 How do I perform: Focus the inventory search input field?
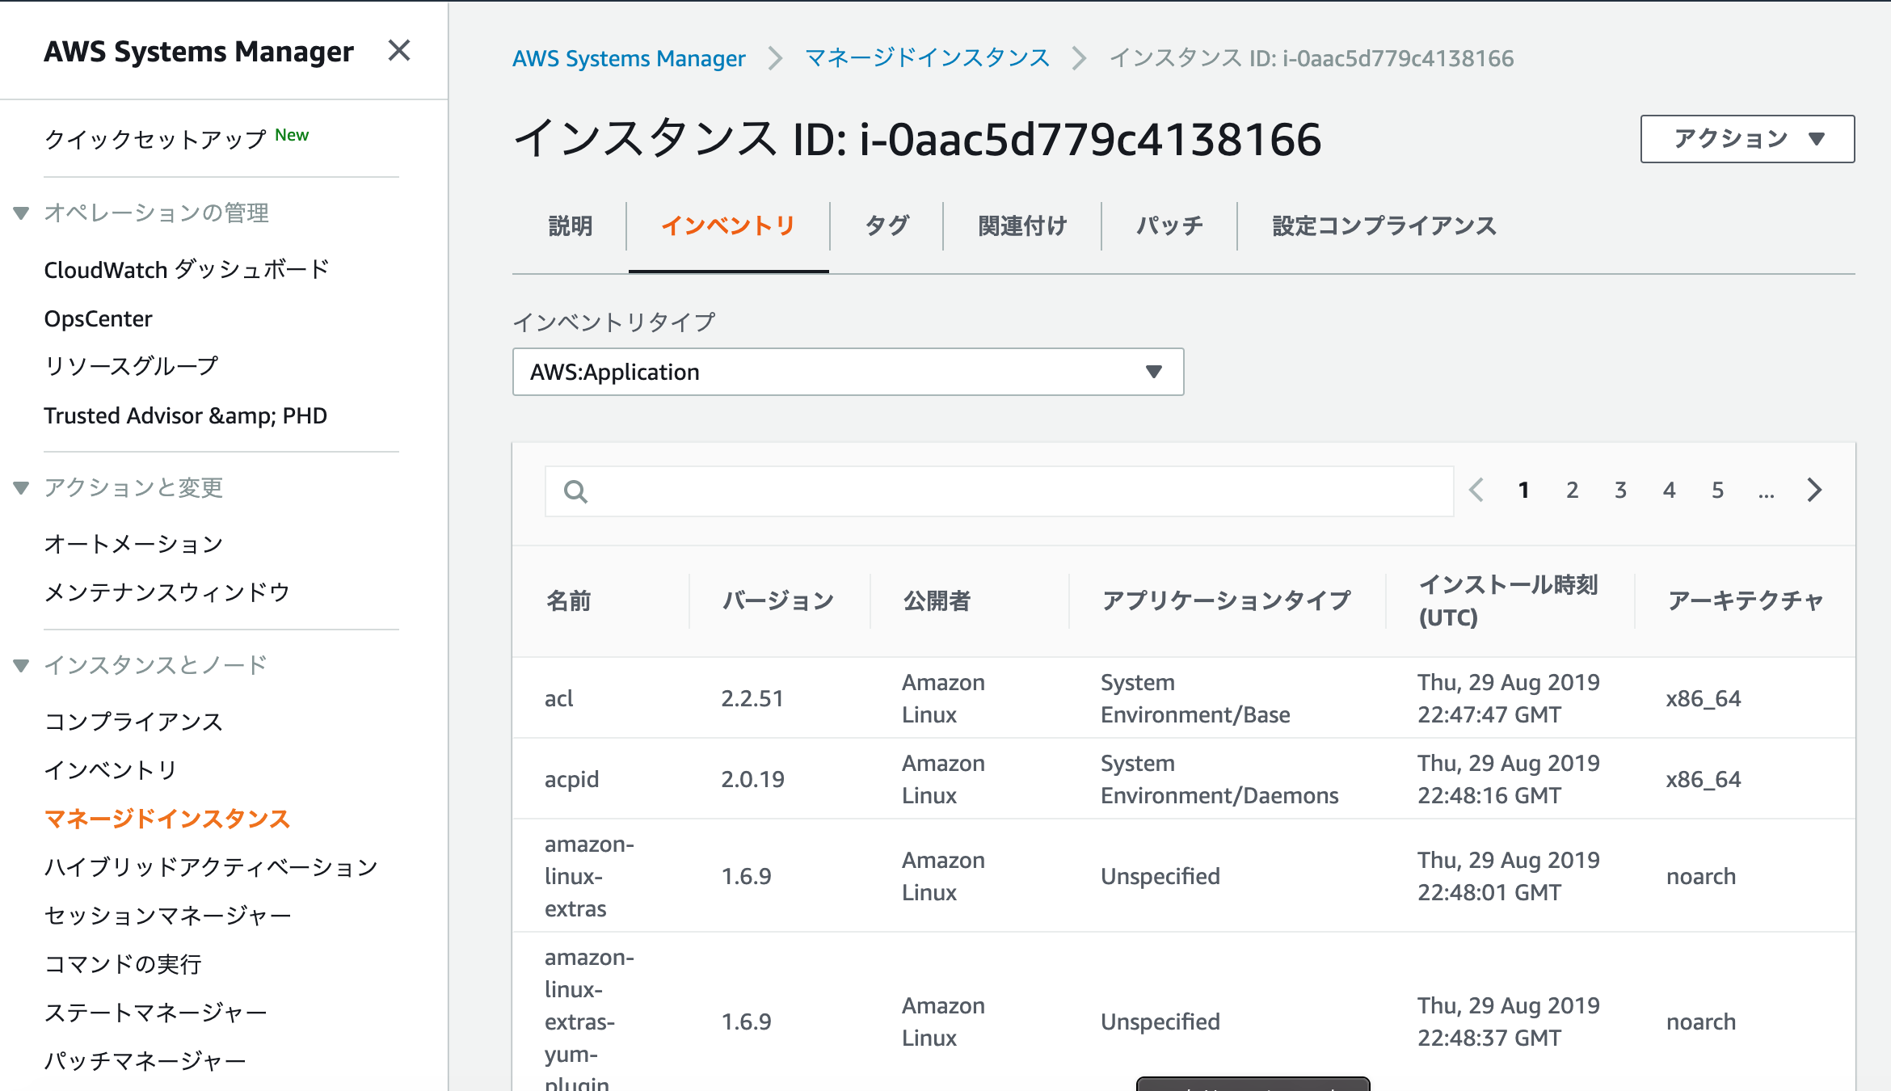(1000, 491)
